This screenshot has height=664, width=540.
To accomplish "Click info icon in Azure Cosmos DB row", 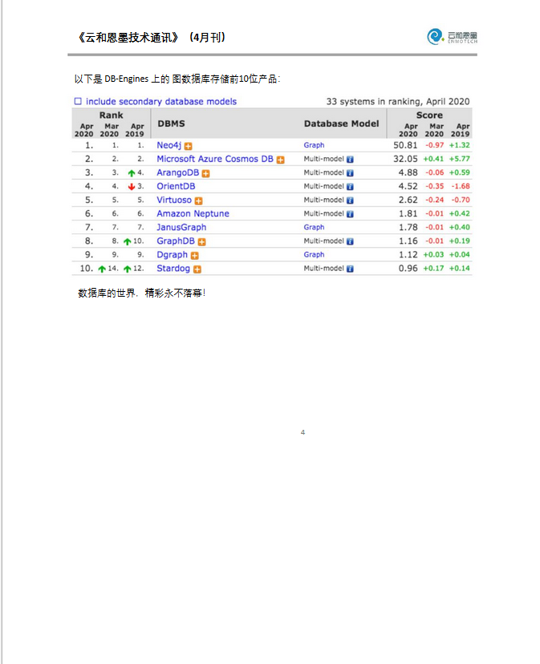I will point(350,160).
